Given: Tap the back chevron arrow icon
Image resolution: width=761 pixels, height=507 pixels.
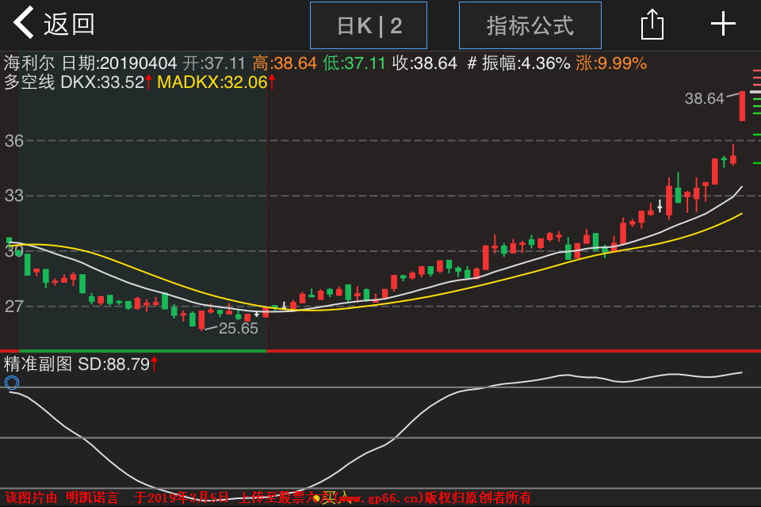Looking at the screenshot, I should [23, 22].
